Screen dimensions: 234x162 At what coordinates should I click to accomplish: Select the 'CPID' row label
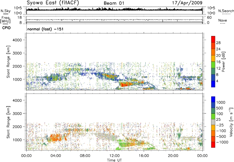[6, 28]
